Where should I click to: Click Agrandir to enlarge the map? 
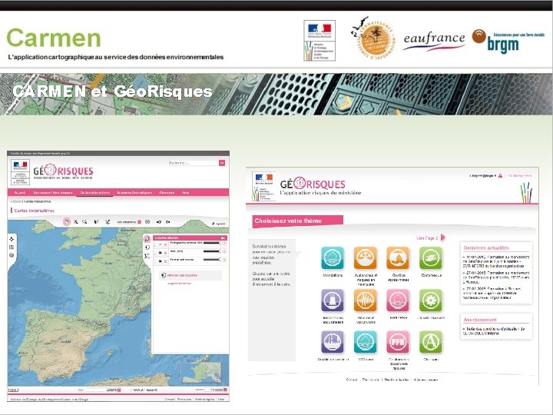click(x=219, y=224)
